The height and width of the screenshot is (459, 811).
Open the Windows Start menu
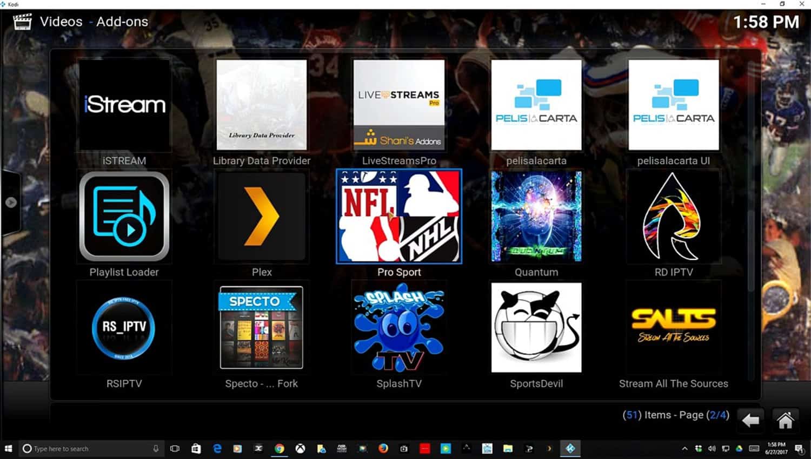pos(8,448)
